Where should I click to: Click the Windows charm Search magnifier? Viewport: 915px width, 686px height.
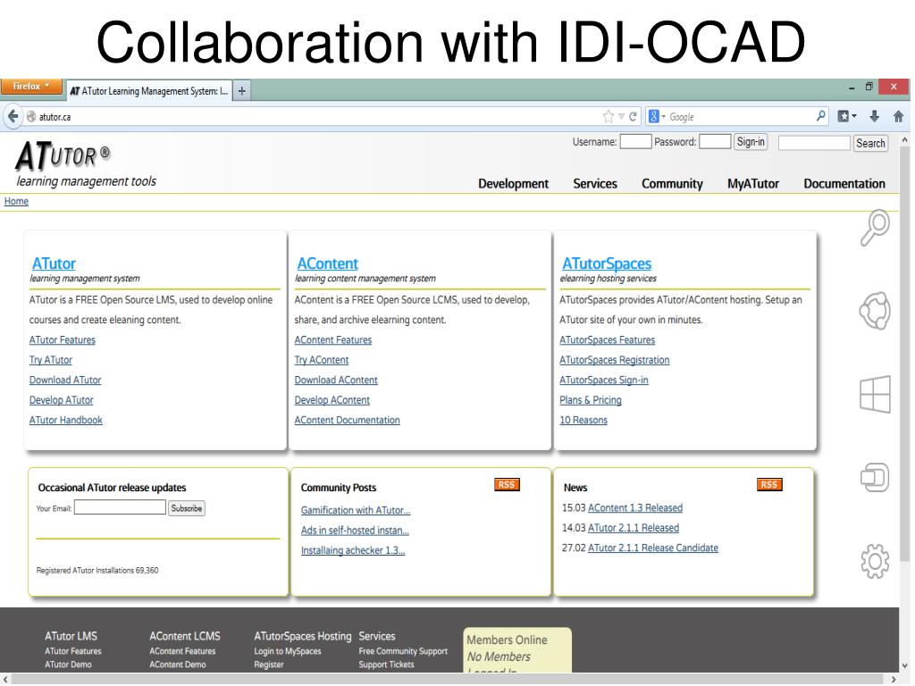(x=876, y=228)
